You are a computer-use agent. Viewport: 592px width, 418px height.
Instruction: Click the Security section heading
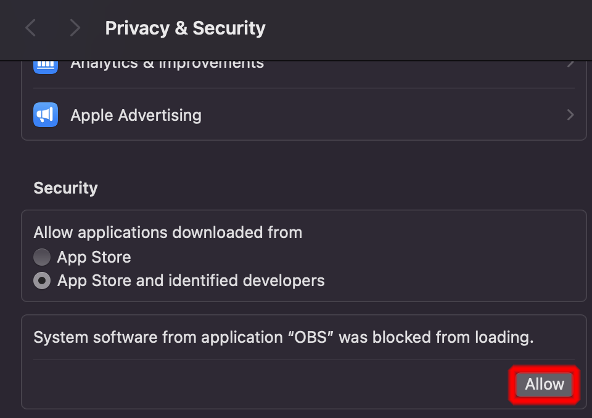point(65,188)
